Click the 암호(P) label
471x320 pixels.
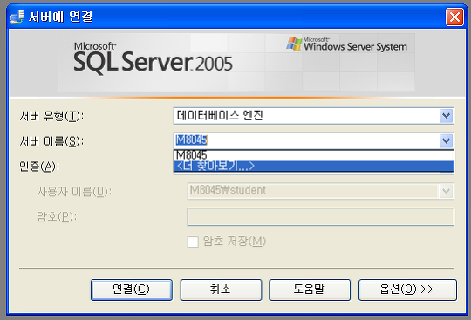57,216
